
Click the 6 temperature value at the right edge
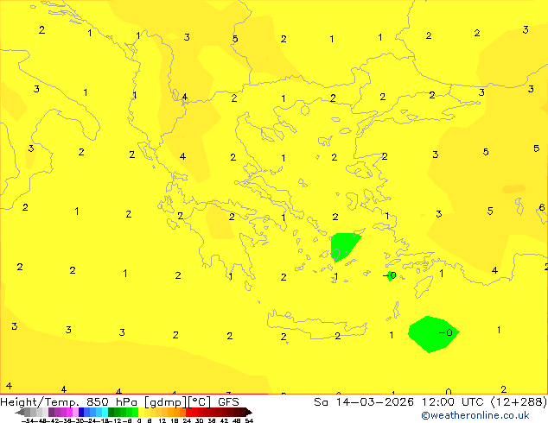coord(542,207)
